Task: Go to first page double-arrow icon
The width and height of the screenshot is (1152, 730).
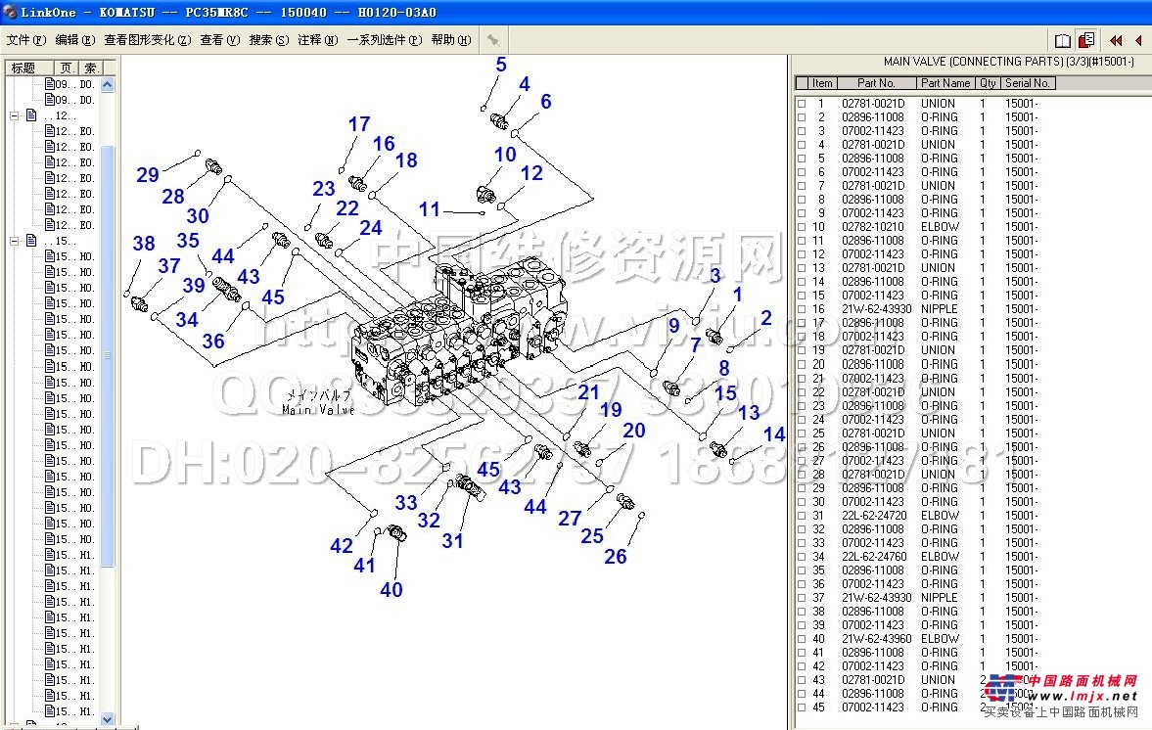Action: [x=1116, y=40]
